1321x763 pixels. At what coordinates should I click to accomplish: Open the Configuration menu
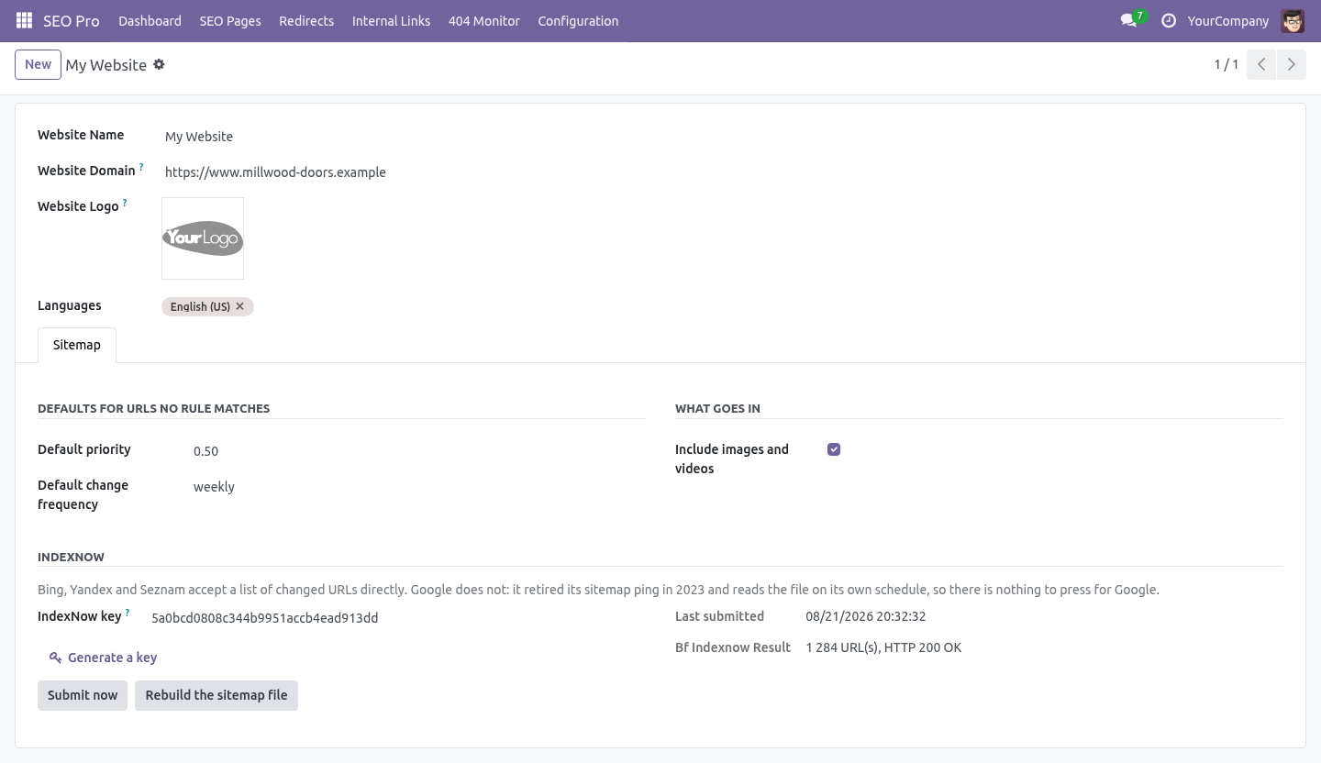tap(578, 20)
